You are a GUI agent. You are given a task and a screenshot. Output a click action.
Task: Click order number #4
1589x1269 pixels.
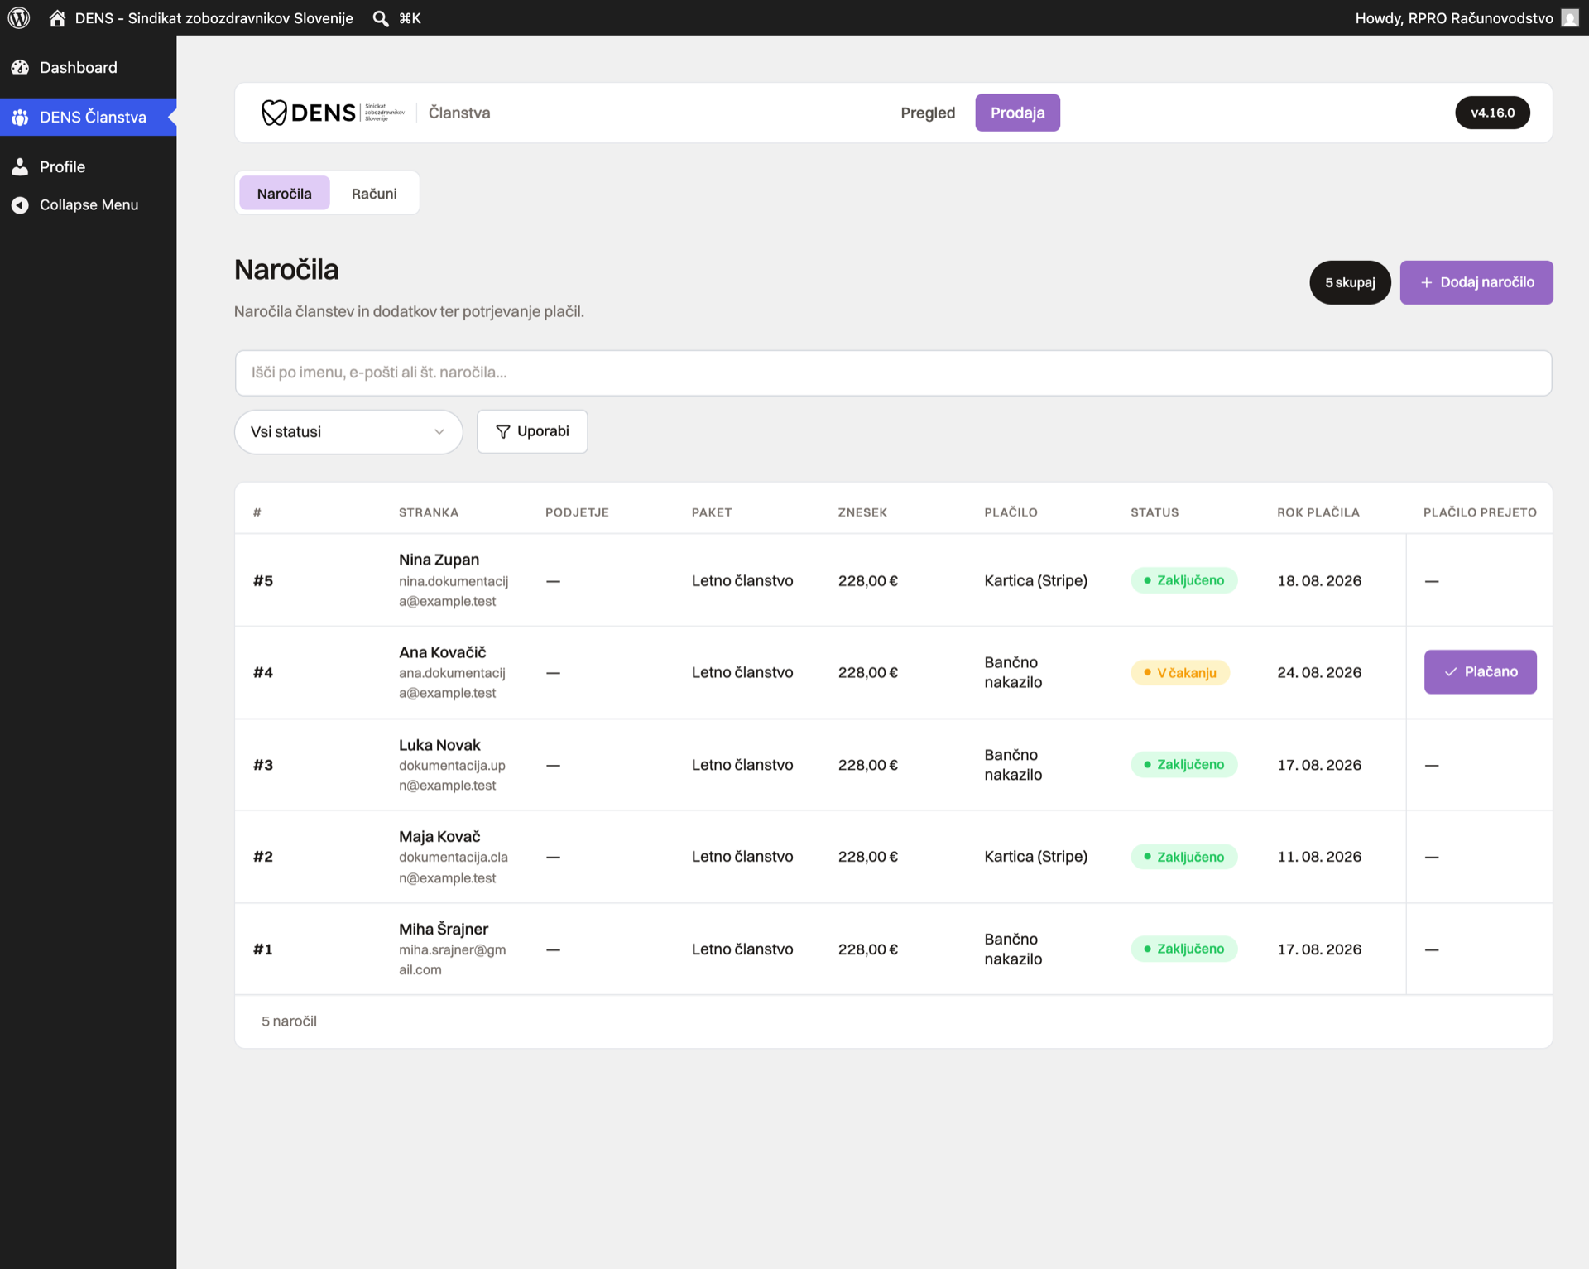point(263,672)
